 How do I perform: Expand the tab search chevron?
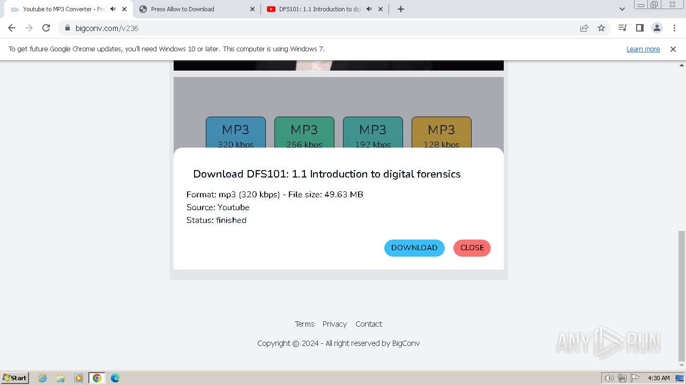point(622,9)
